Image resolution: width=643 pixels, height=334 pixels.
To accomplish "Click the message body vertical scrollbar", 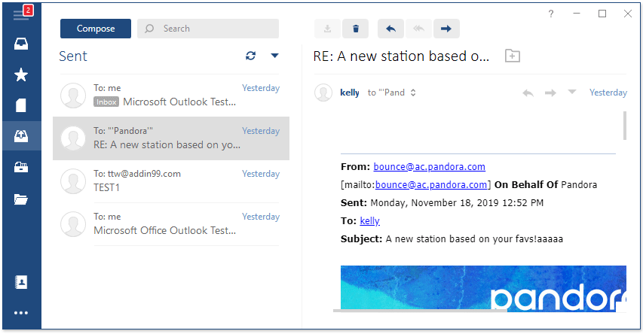I will (625, 125).
